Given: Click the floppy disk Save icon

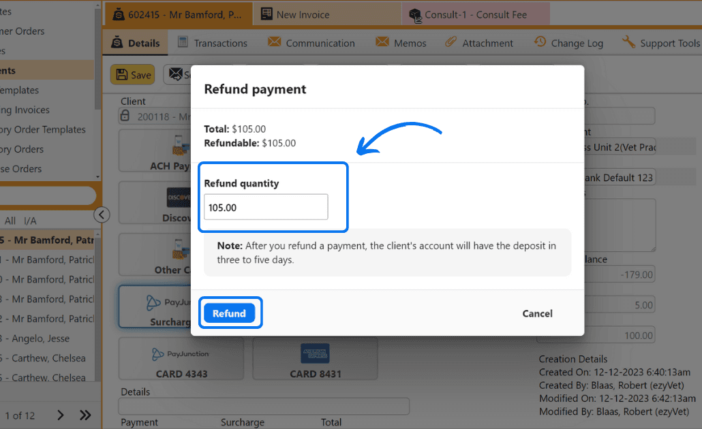Looking at the screenshot, I should (123, 75).
